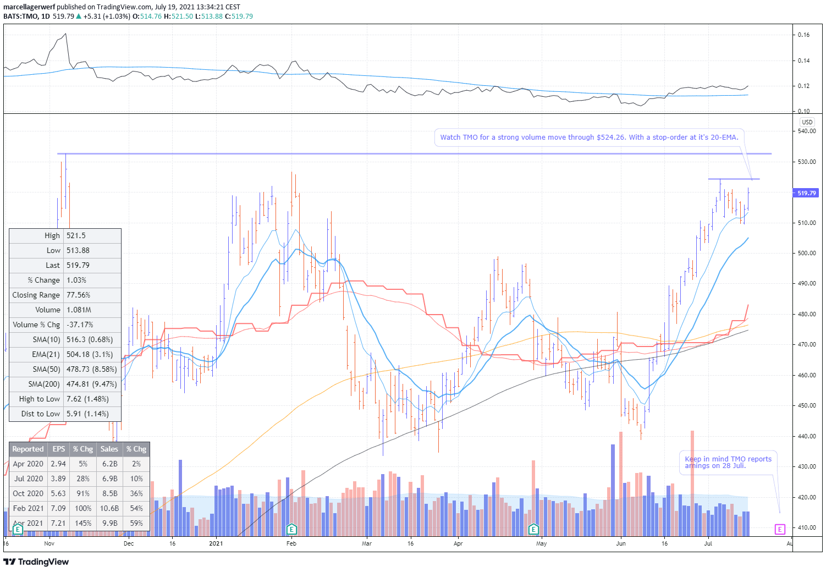Image resolution: width=826 pixels, height=572 pixels.
Task: Click the Sales column header
Action: 109,449
